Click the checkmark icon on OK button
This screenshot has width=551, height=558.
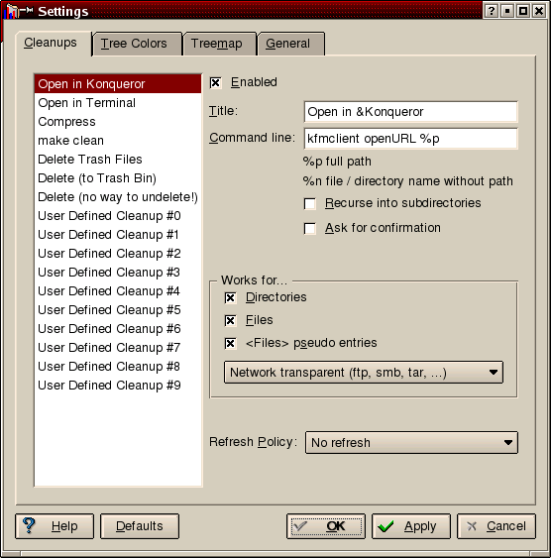coord(301,526)
